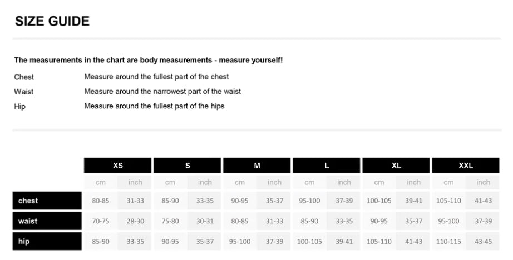Image resolution: width=513 pixels, height=260 pixels.
Task: Select the XXL size column header
Action: tap(466, 166)
